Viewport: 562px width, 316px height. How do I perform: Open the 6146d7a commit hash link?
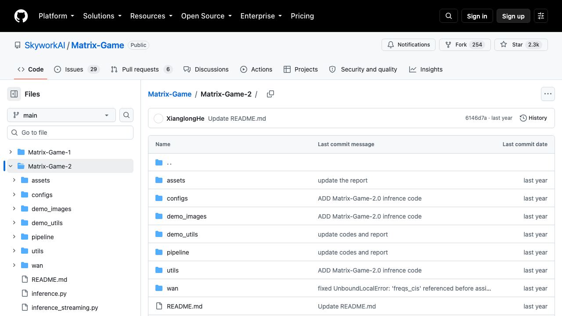[x=476, y=118]
